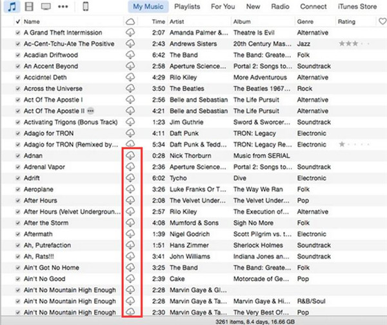The image size is (387, 325).
Task: Download Acadian Driftwood from iCloud
Action: click(130, 55)
